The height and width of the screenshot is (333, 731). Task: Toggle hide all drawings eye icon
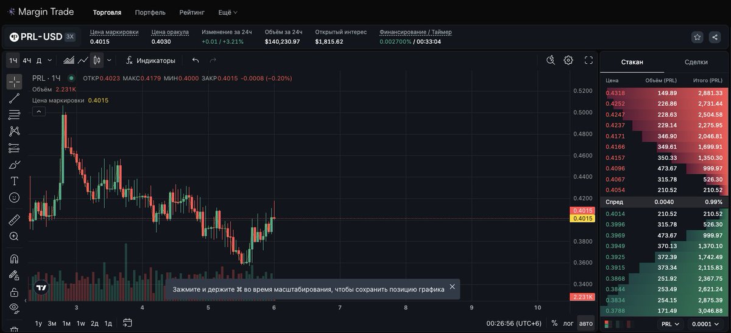point(14,308)
